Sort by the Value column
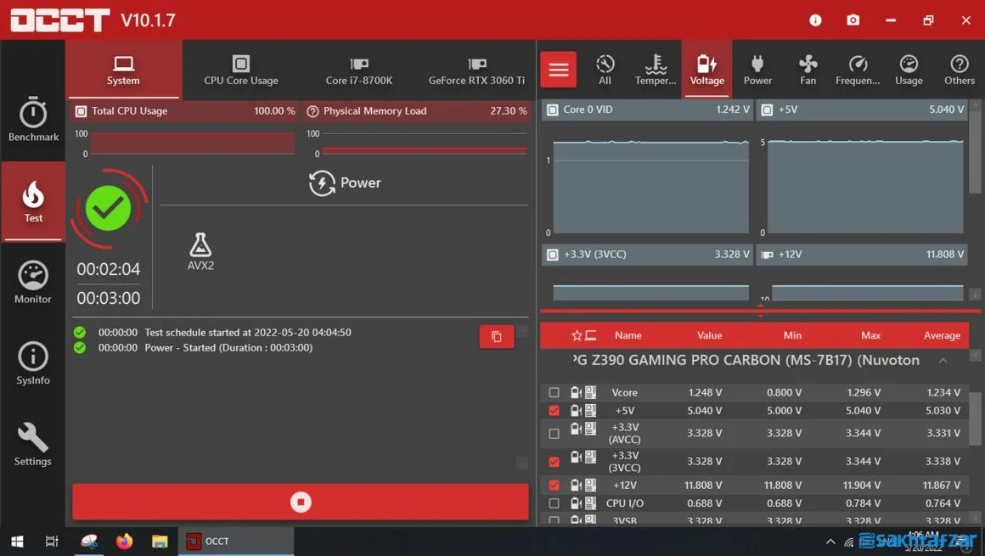Image resolution: width=985 pixels, height=556 pixels. [x=709, y=335]
